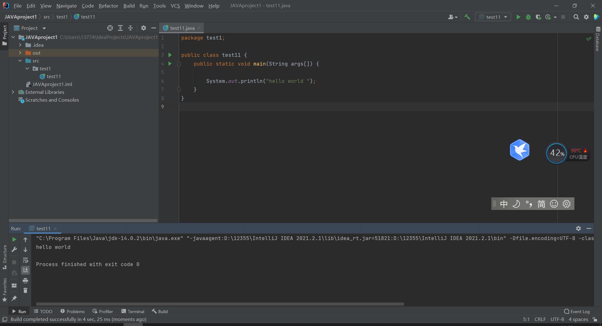The height and width of the screenshot is (326, 602).
Task: Click the Build Project hammer icon
Action: [x=467, y=17]
